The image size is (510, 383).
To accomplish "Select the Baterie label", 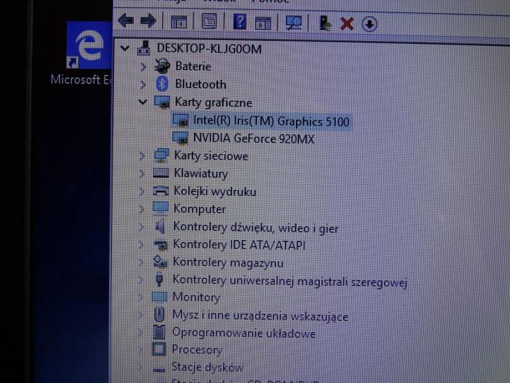I will point(193,66).
